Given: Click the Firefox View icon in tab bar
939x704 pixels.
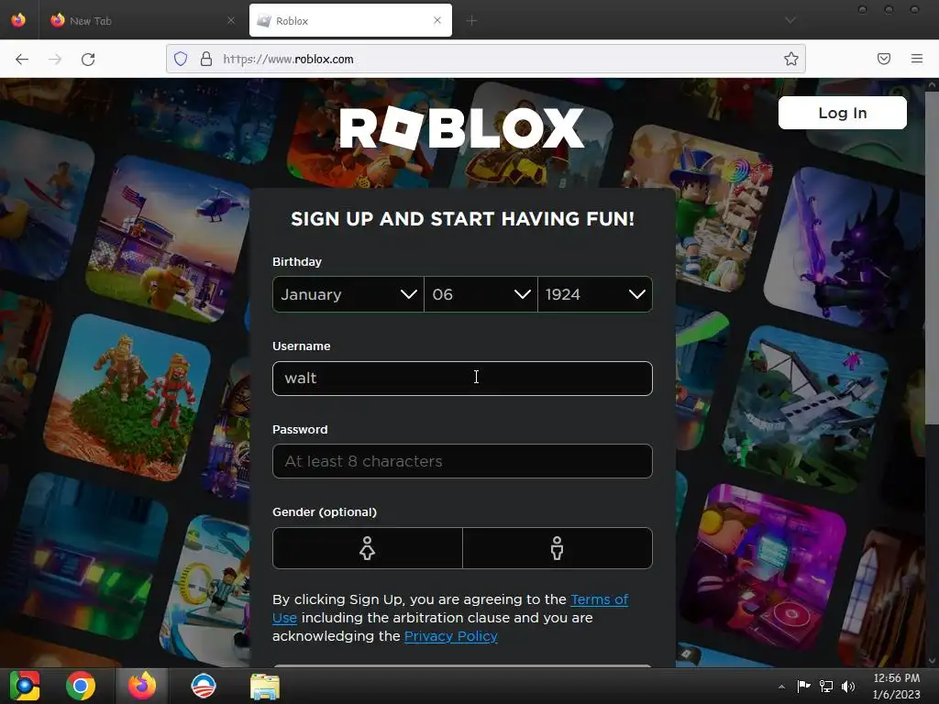Looking at the screenshot, I should (18, 20).
